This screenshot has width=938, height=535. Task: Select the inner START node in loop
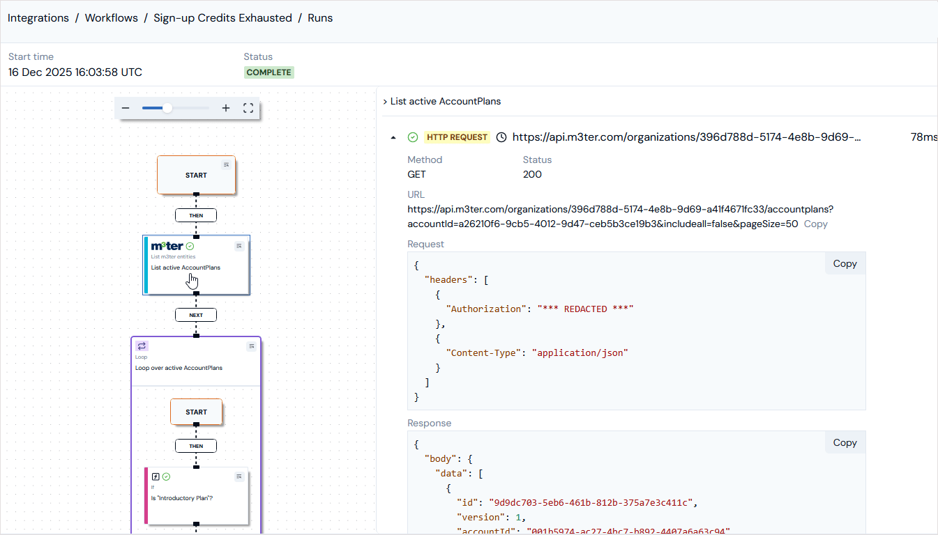click(x=197, y=412)
